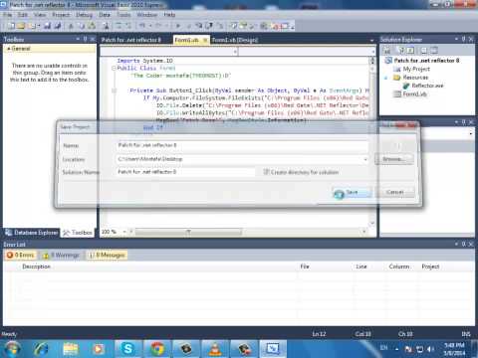Open the Window menu
Screen dimensions: 478x358
click(x=147, y=15)
